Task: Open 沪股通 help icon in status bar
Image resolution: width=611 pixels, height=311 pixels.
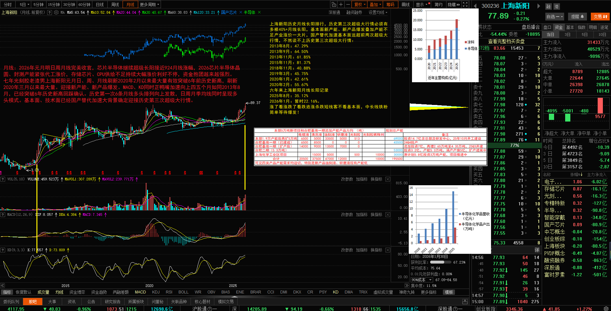Action: point(210,309)
